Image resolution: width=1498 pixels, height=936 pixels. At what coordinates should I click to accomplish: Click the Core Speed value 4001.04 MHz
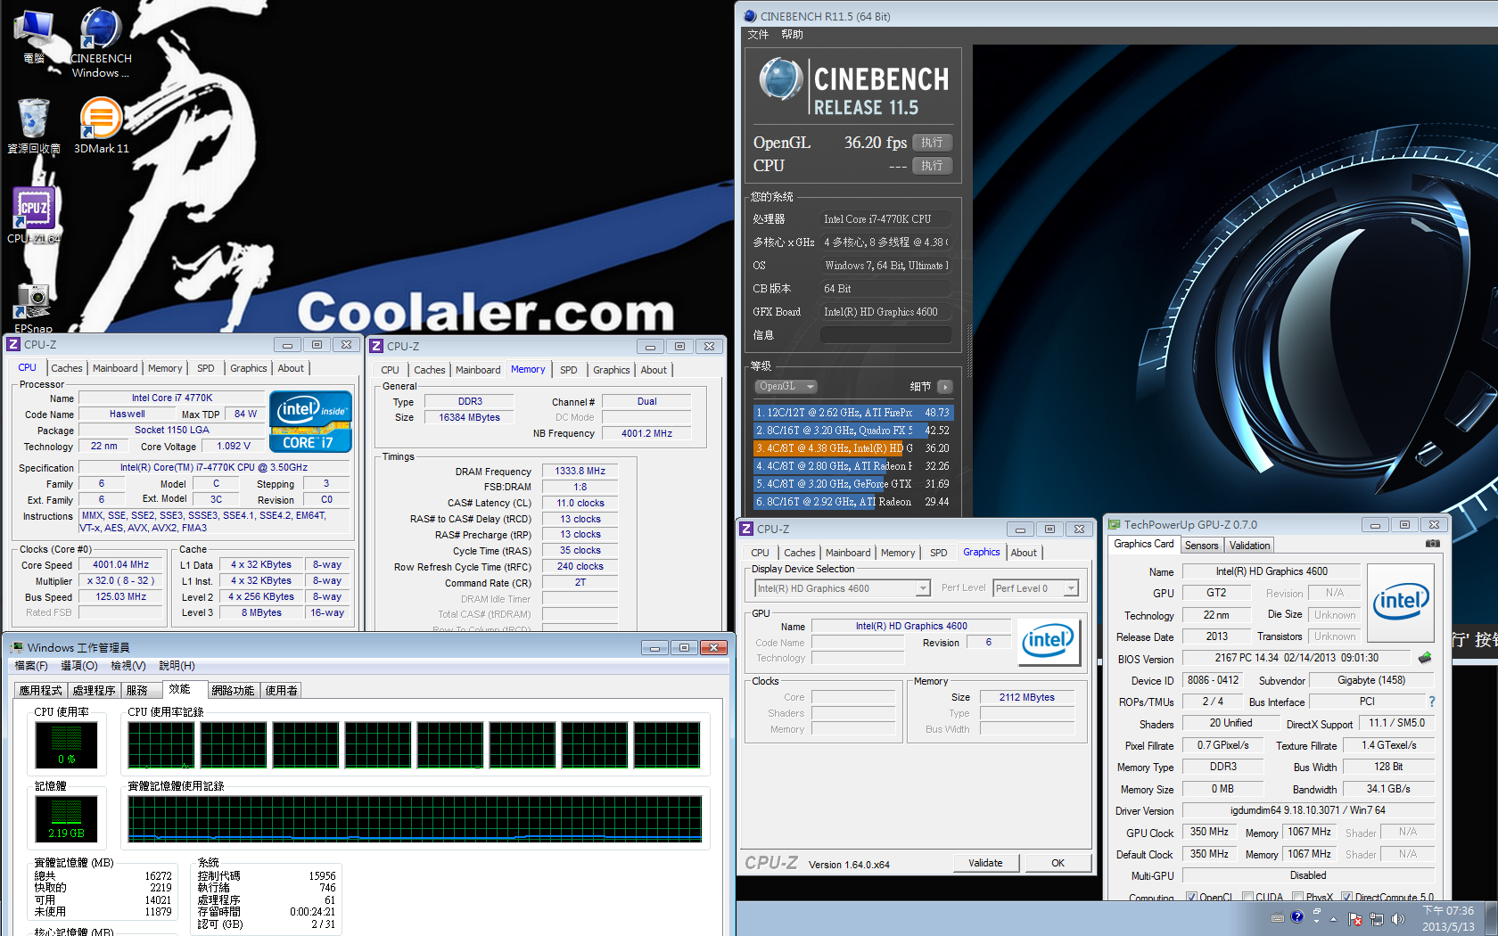pos(120,564)
